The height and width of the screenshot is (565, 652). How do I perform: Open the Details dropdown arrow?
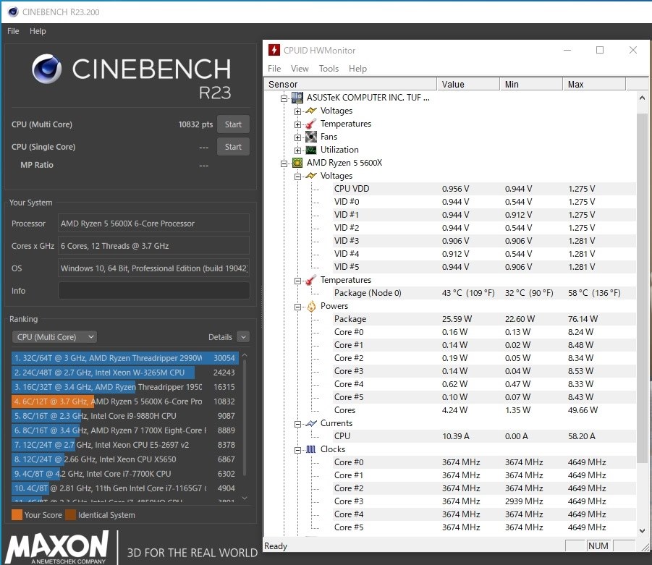click(243, 336)
